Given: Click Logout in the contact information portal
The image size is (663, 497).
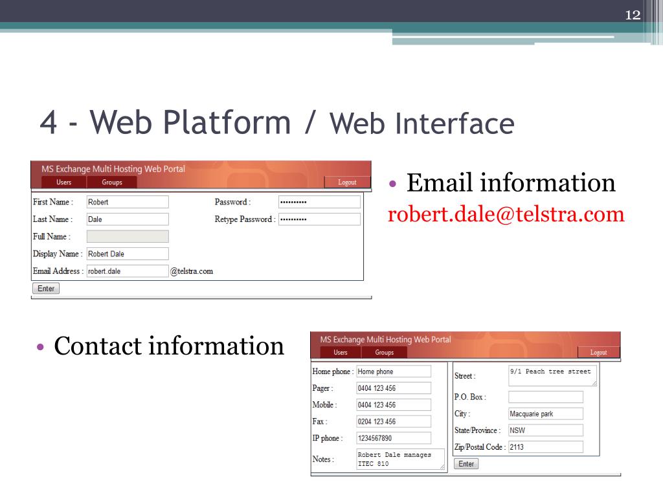Looking at the screenshot, I should tap(598, 352).
